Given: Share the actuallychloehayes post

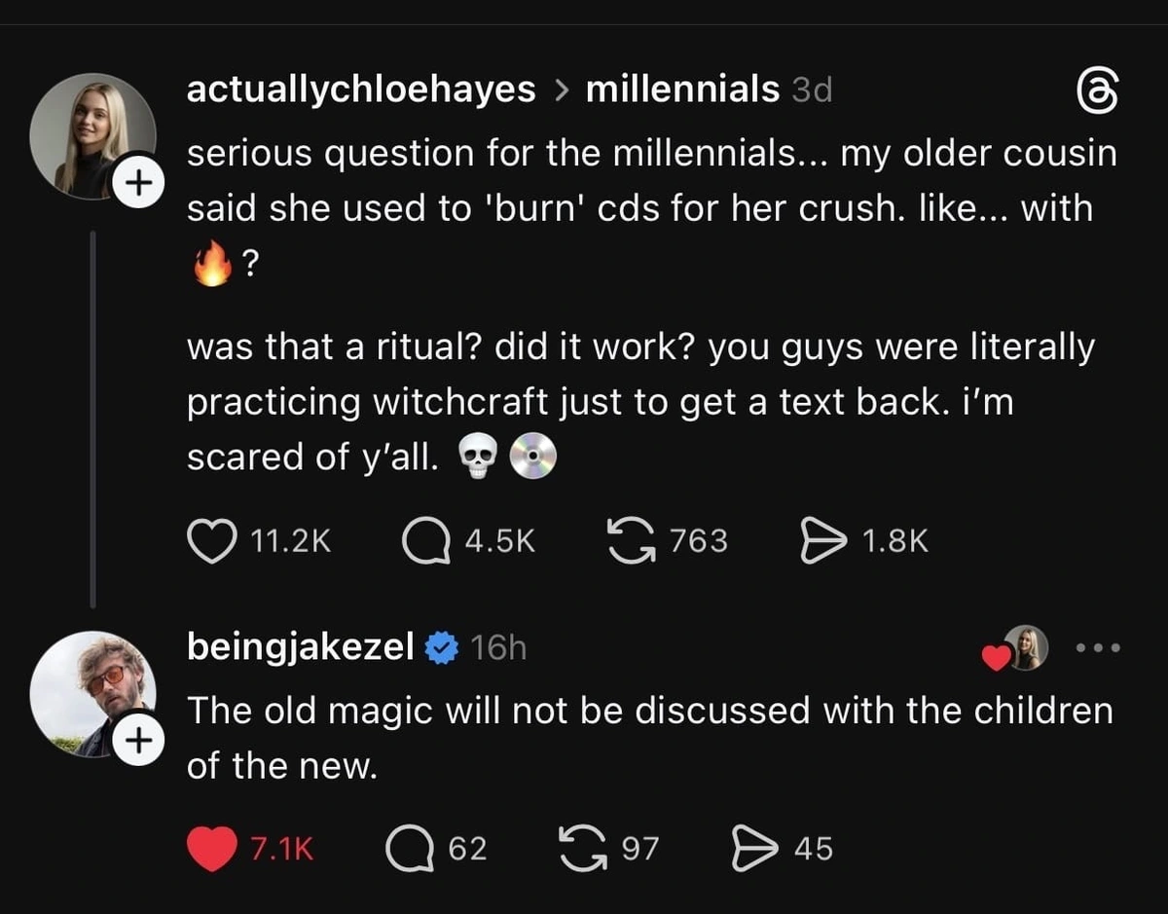Looking at the screenshot, I should [820, 540].
